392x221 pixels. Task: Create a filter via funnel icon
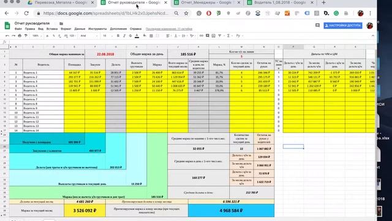(220, 36)
